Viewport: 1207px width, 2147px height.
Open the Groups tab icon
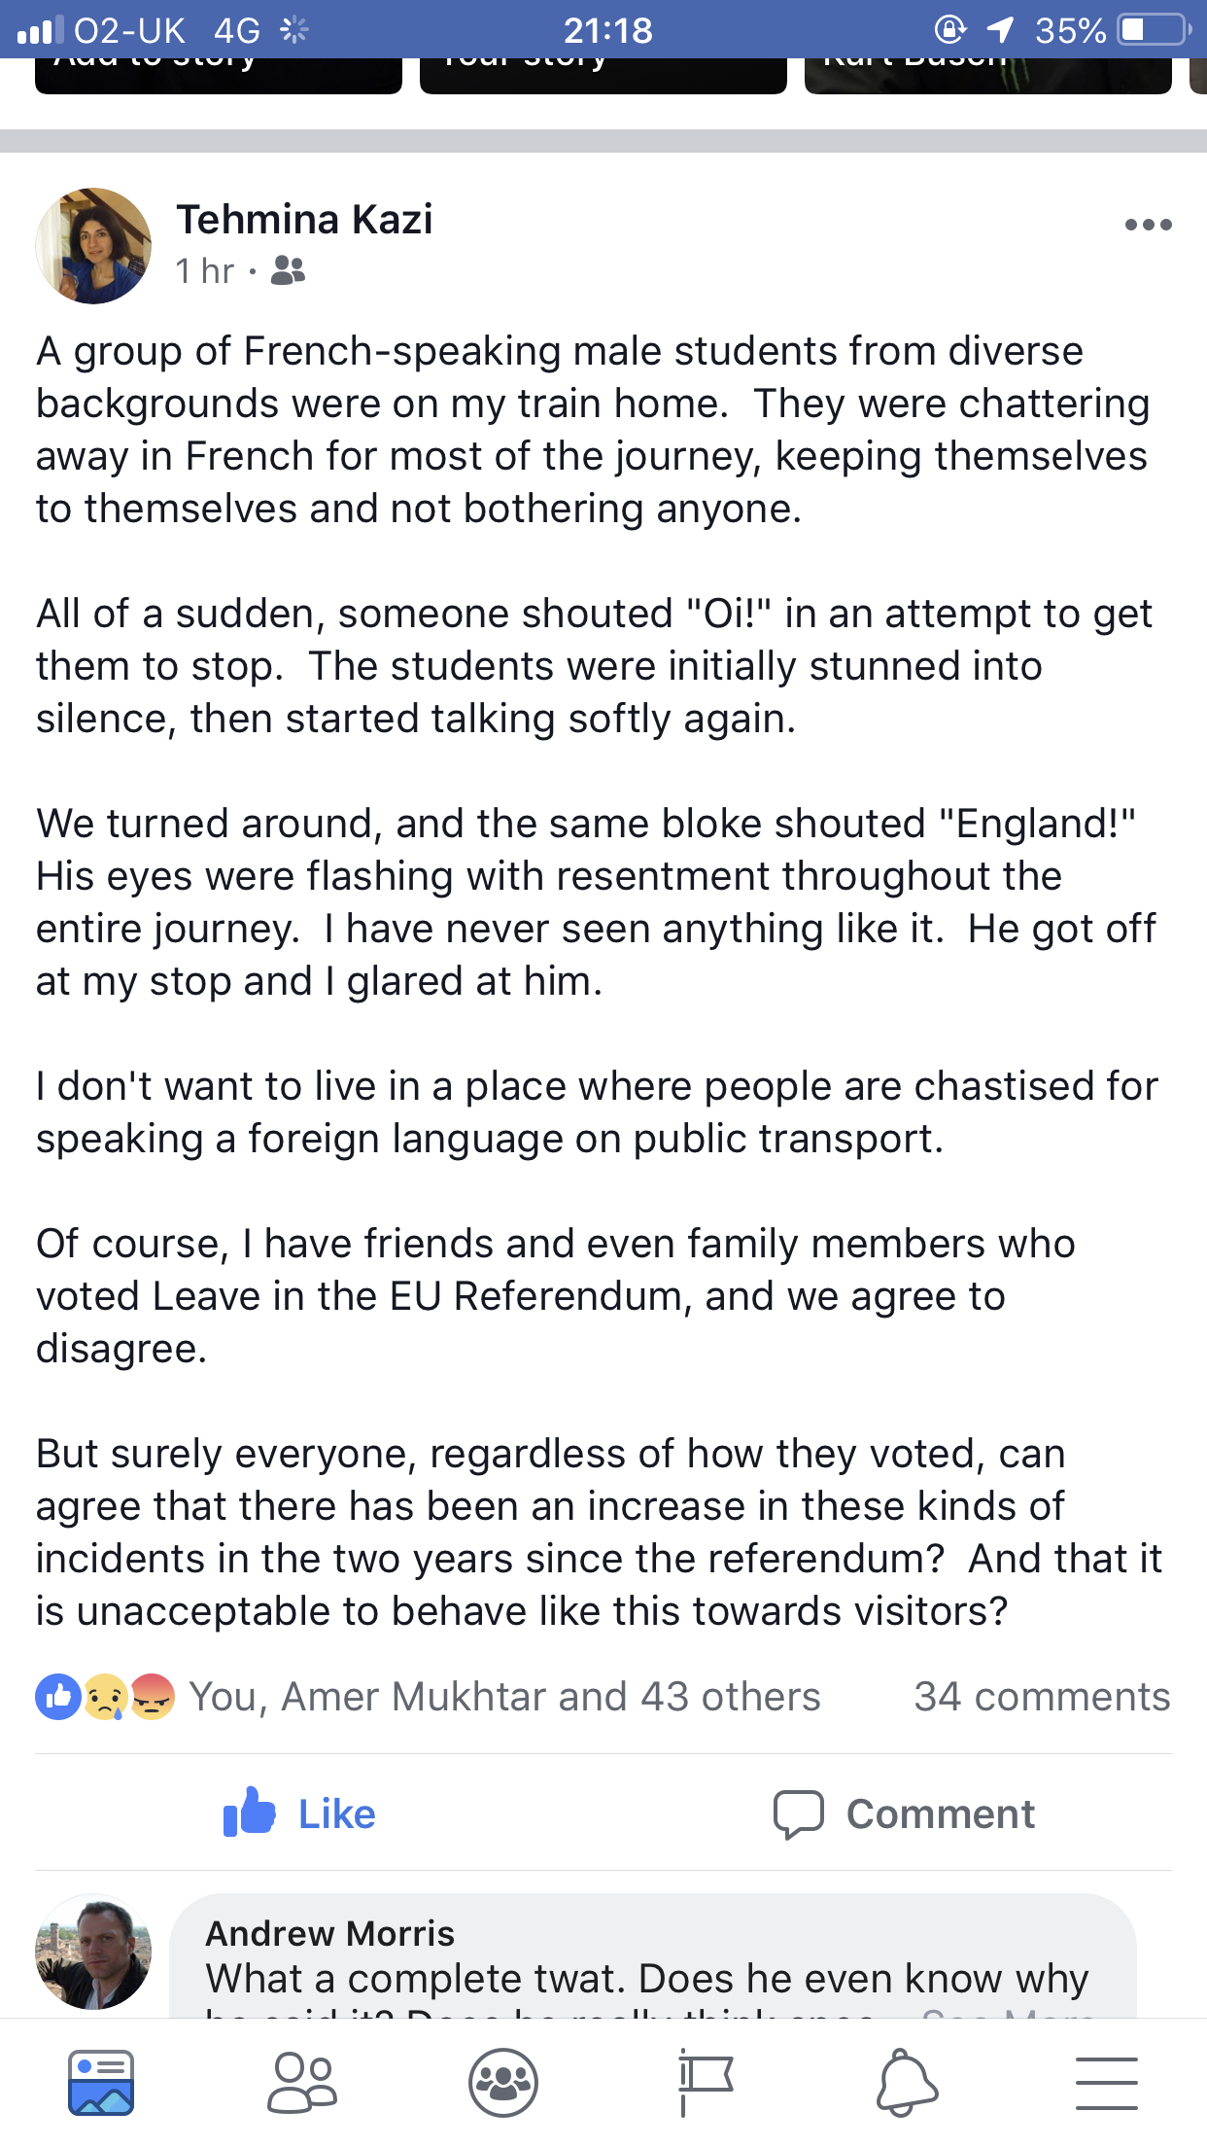pyautogui.click(x=502, y=2083)
